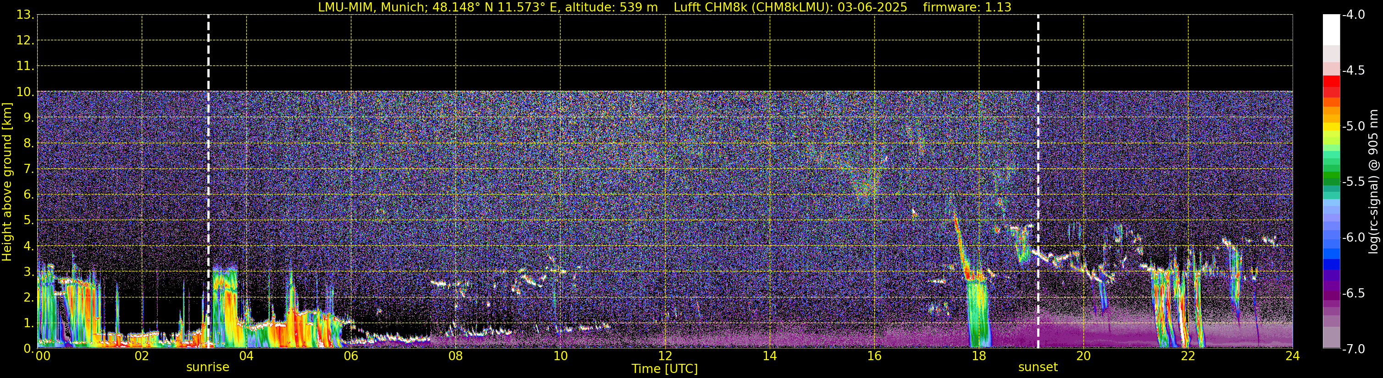Click the time axis tick '10'
The width and height of the screenshot is (1383, 378).
(x=561, y=356)
